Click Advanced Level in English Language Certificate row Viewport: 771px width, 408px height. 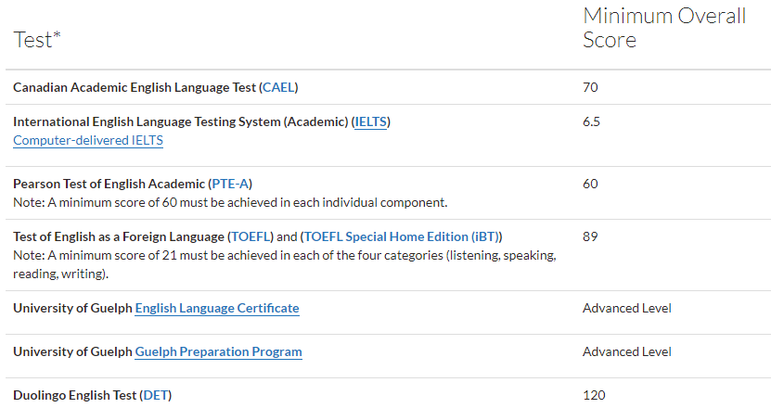pos(627,308)
